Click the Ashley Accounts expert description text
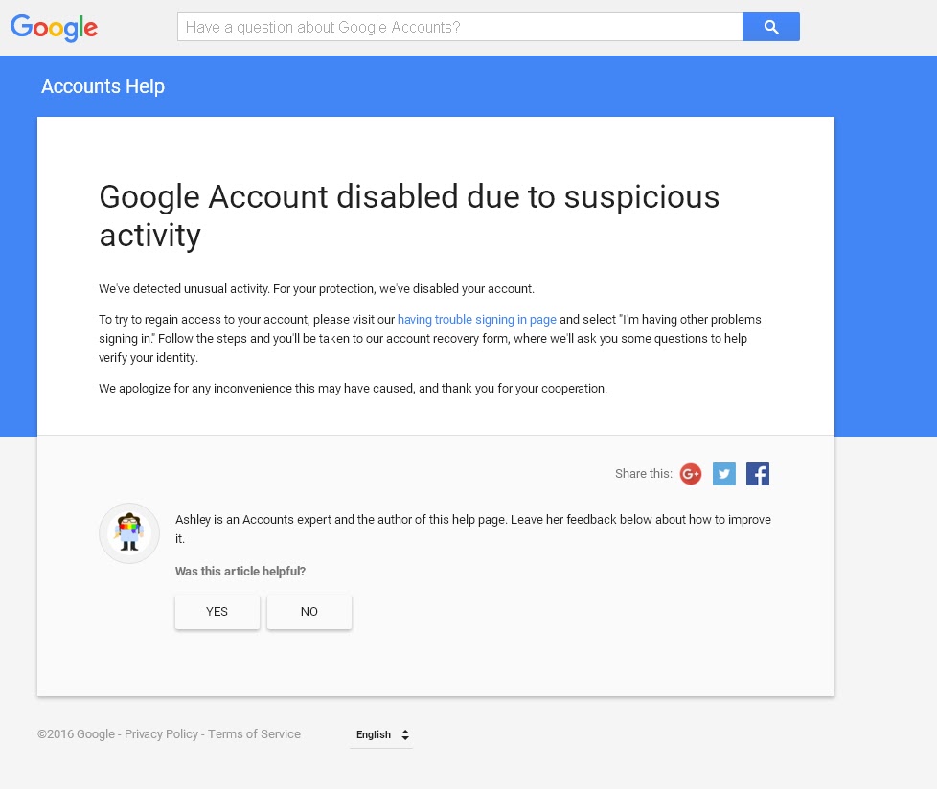 472,530
